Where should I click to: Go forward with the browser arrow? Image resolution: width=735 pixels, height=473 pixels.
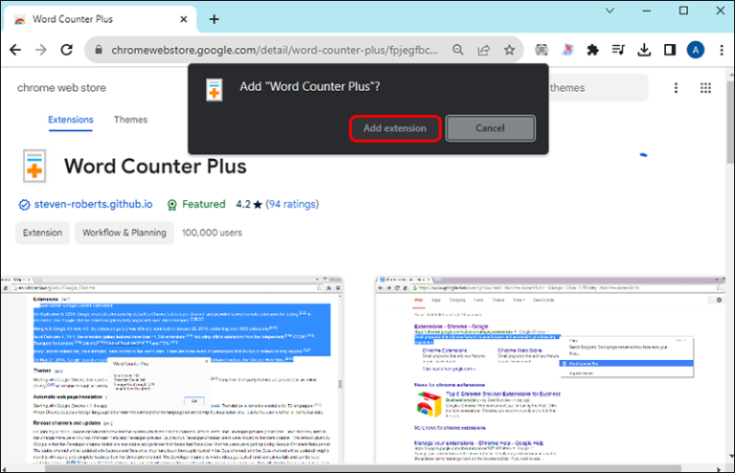pos(41,50)
